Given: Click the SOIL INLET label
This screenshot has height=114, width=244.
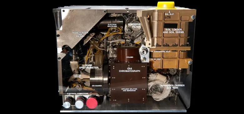Looking at the screenshot, I should click(170, 14).
